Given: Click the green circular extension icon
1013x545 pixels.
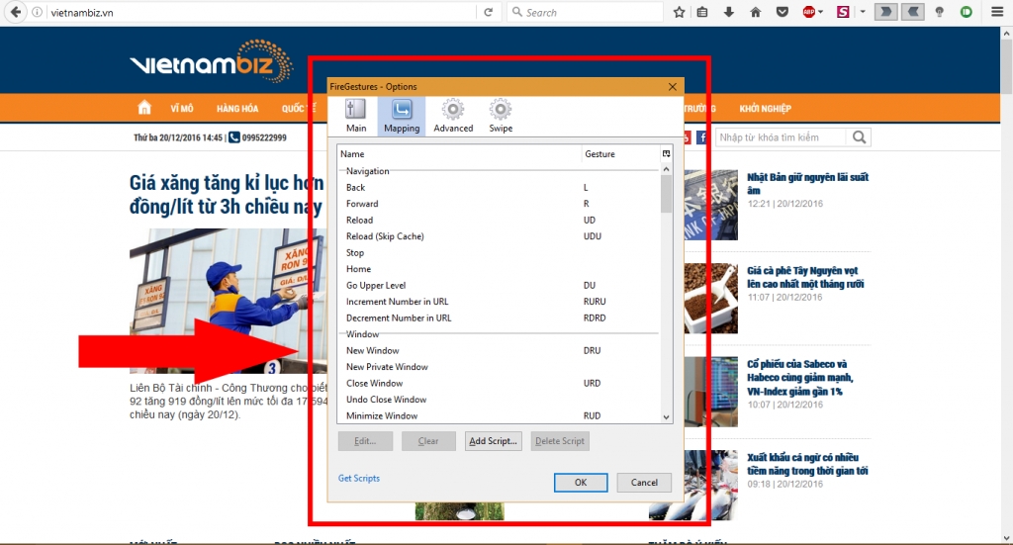Looking at the screenshot, I should [967, 12].
